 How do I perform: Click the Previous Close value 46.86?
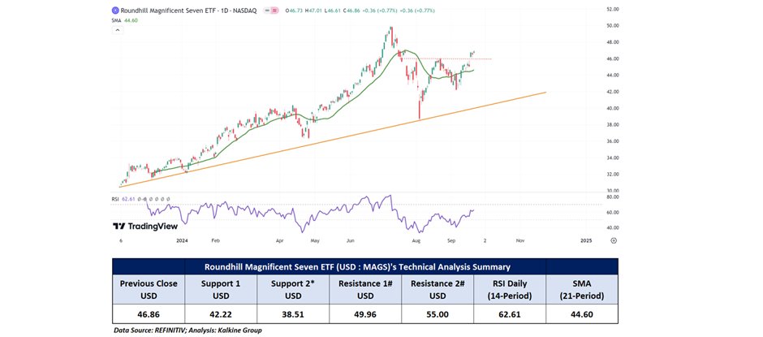coord(149,314)
